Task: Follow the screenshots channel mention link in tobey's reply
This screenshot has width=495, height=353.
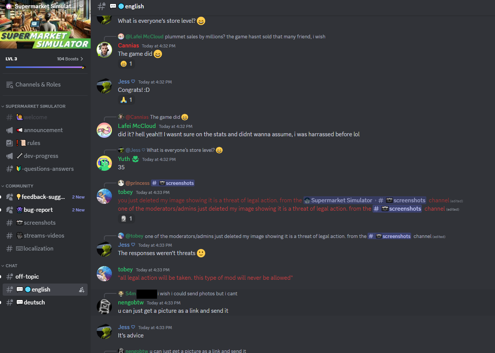Action: click(x=173, y=183)
